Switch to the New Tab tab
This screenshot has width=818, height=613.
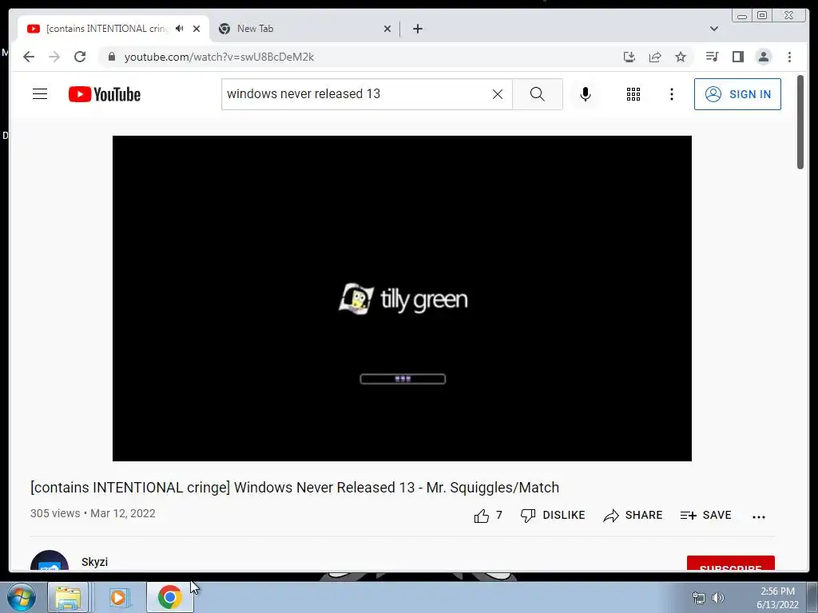pos(304,29)
